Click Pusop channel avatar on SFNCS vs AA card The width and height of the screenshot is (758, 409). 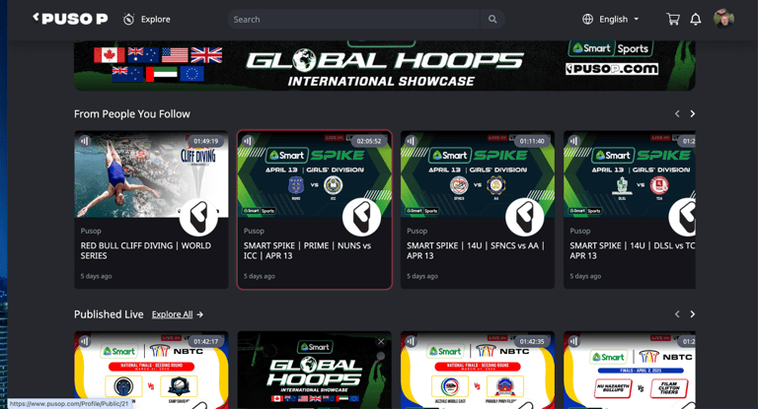(x=524, y=217)
